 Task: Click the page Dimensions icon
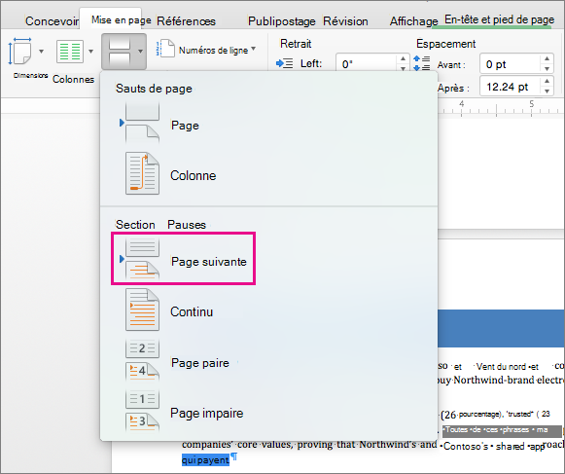(20, 52)
